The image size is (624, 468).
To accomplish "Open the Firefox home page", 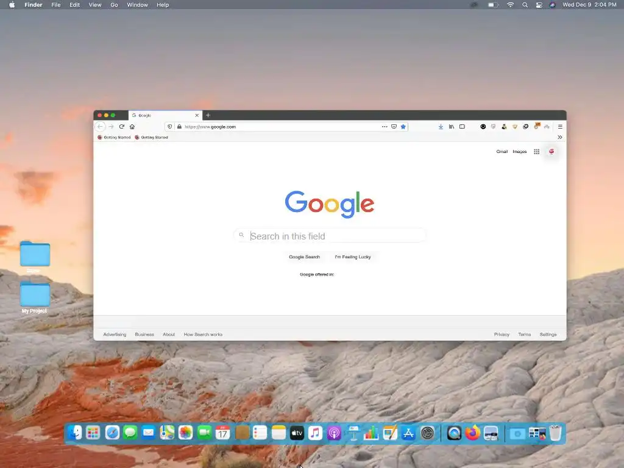I will click(x=132, y=127).
